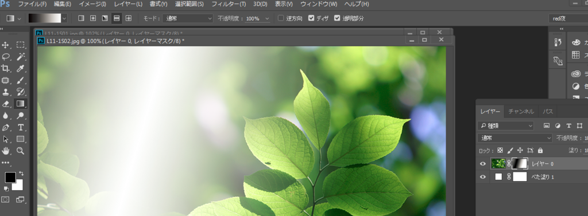
Task: Open the layer filter 種類 dropdown
Action: pos(505,125)
